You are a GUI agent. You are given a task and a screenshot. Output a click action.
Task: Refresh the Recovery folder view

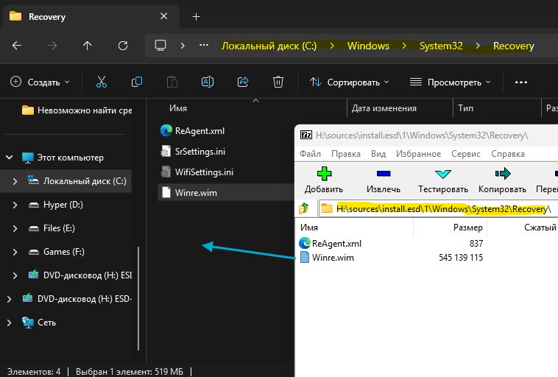123,46
